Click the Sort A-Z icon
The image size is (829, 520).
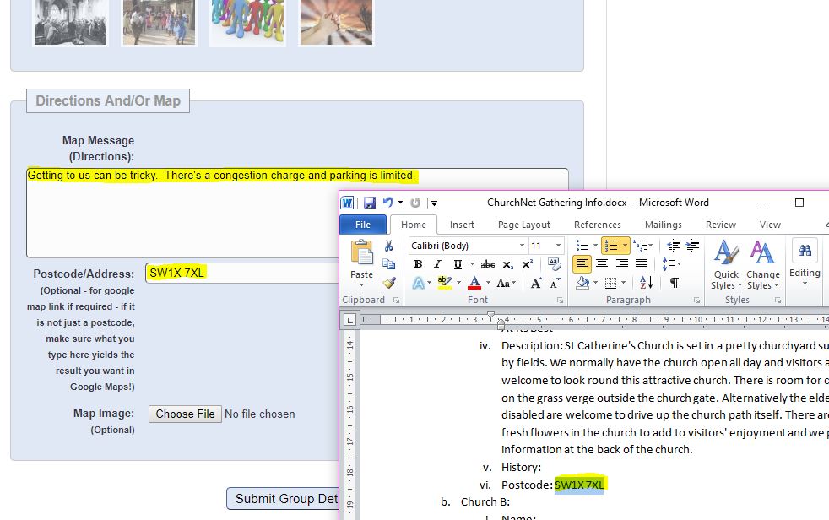pos(646,283)
